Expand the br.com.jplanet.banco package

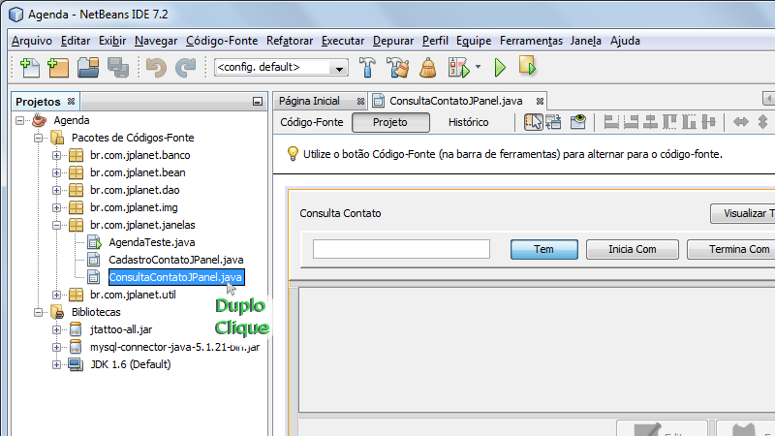coord(56,155)
